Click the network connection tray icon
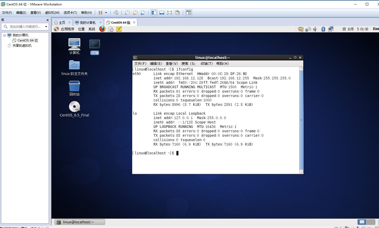This screenshot has width=379, height=228. pos(331,29)
